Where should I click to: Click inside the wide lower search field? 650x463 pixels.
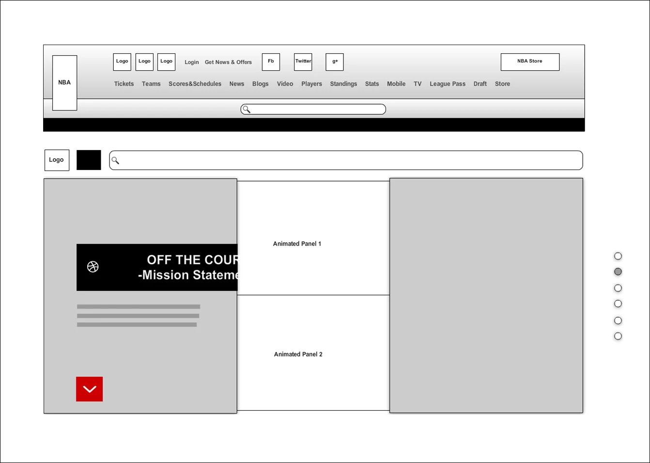346,160
